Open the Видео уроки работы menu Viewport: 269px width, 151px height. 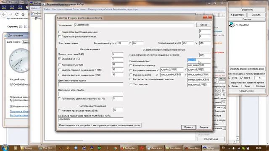(x=113, y=9)
